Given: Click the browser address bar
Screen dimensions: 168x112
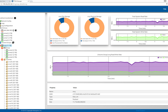Looking at the screenshot, I should pos(84,4).
